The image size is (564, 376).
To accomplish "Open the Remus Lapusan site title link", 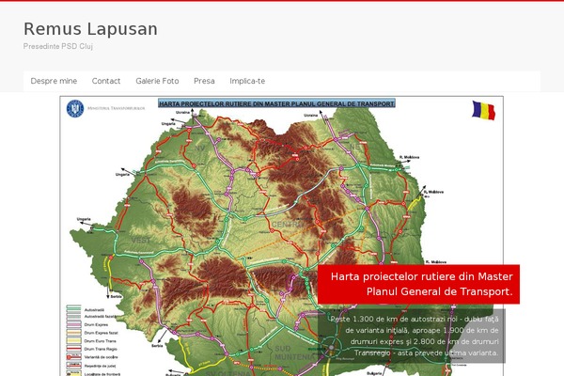I will coord(90,29).
